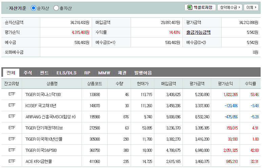This screenshot has height=168, width=262.
Task: Select the ACE KRX금현물 product name
Action: pyautogui.click(x=39, y=162)
